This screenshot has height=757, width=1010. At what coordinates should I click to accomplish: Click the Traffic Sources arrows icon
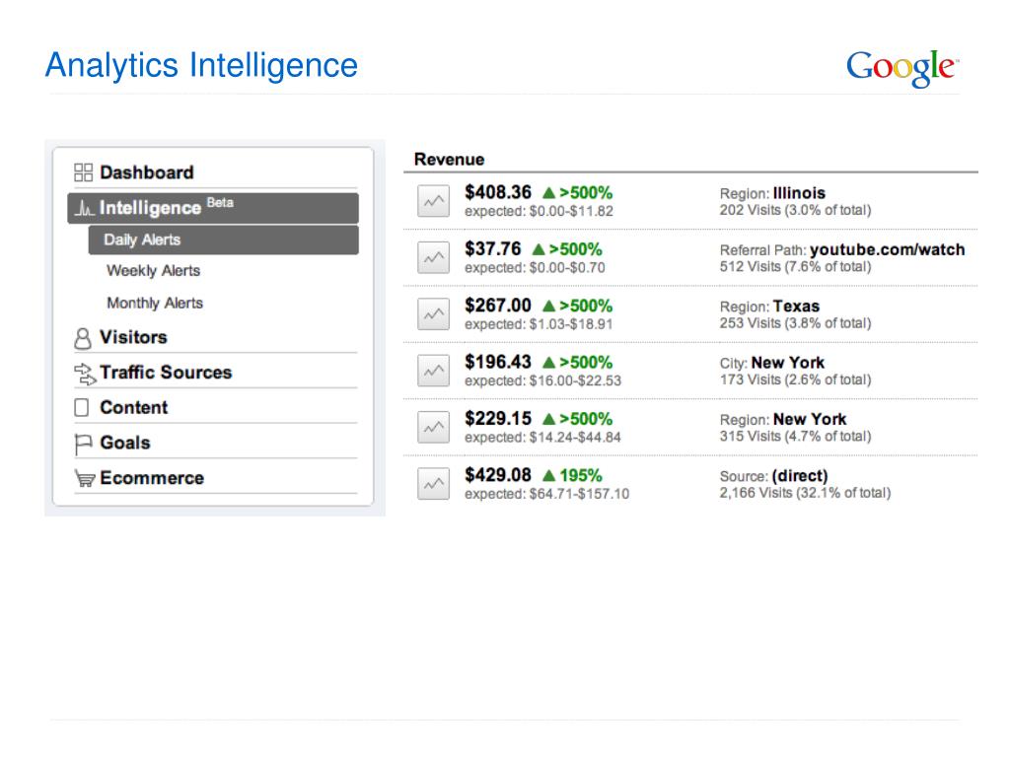point(85,374)
